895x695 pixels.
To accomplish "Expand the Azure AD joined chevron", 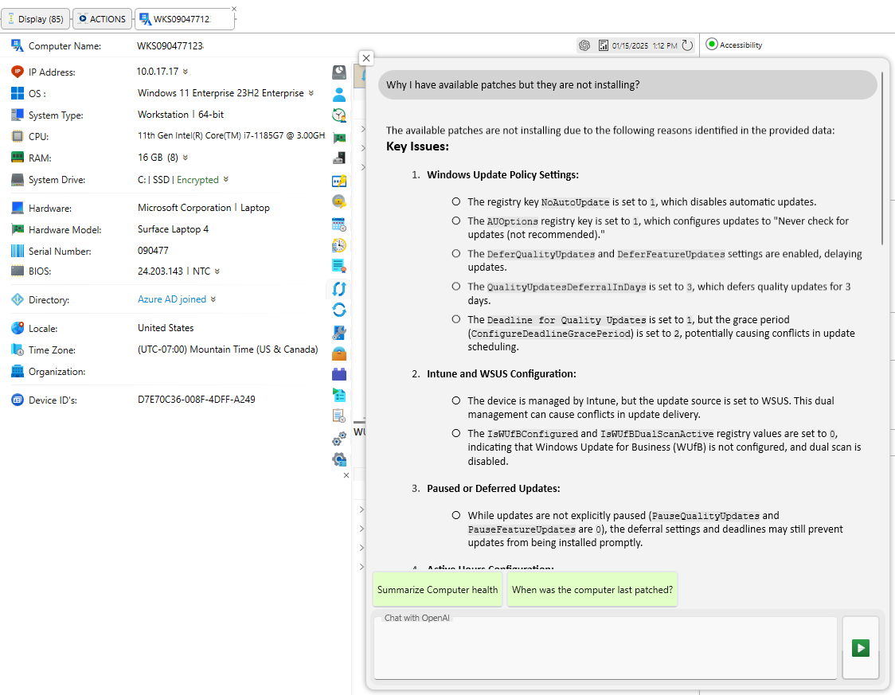I will tap(213, 299).
